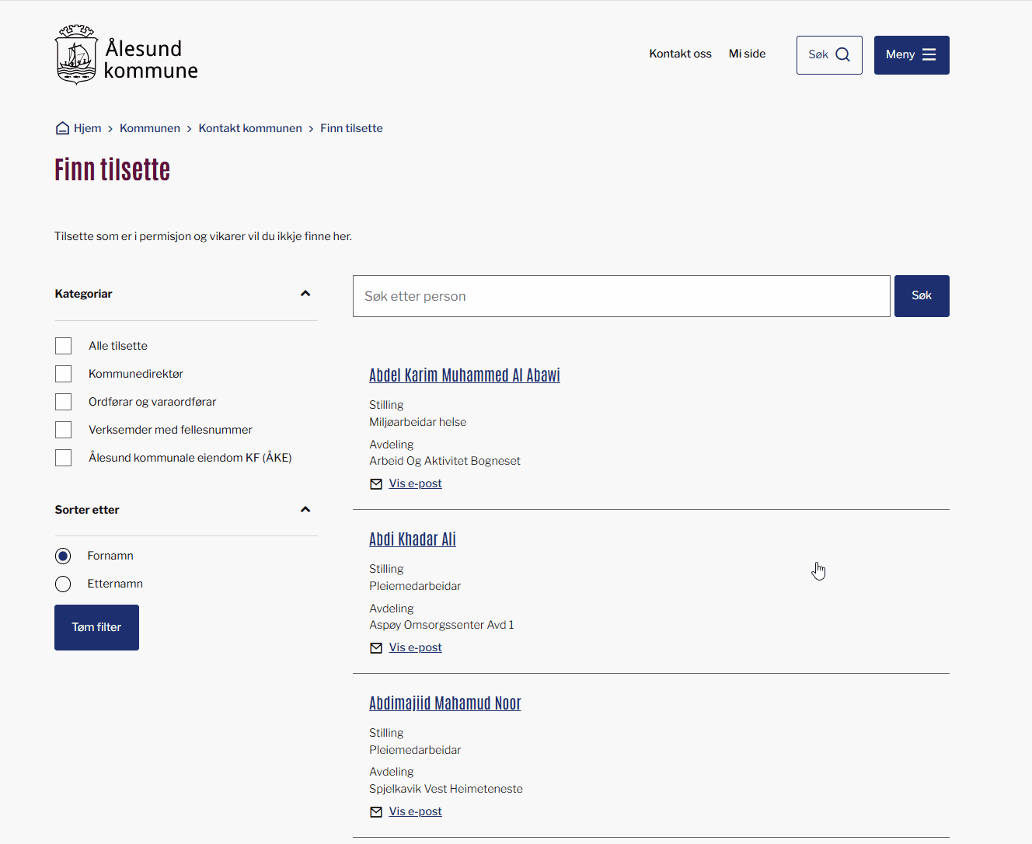The width and height of the screenshot is (1032, 844).
Task: Click the envelope icon under Abdimajiid Mahamud Noor
Action: click(x=376, y=812)
